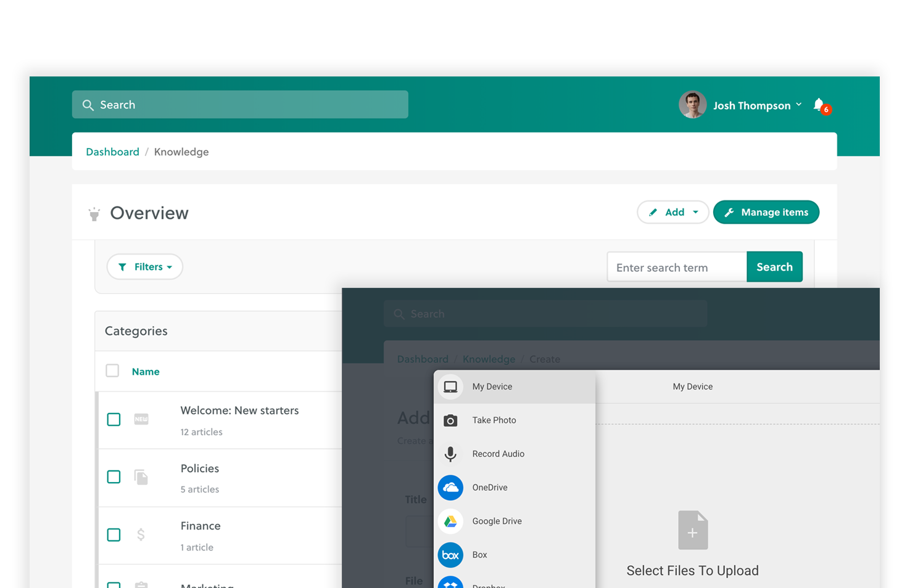This screenshot has height=588, width=910.
Task: Toggle the select-all checkbox beside Name
Action: click(112, 371)
